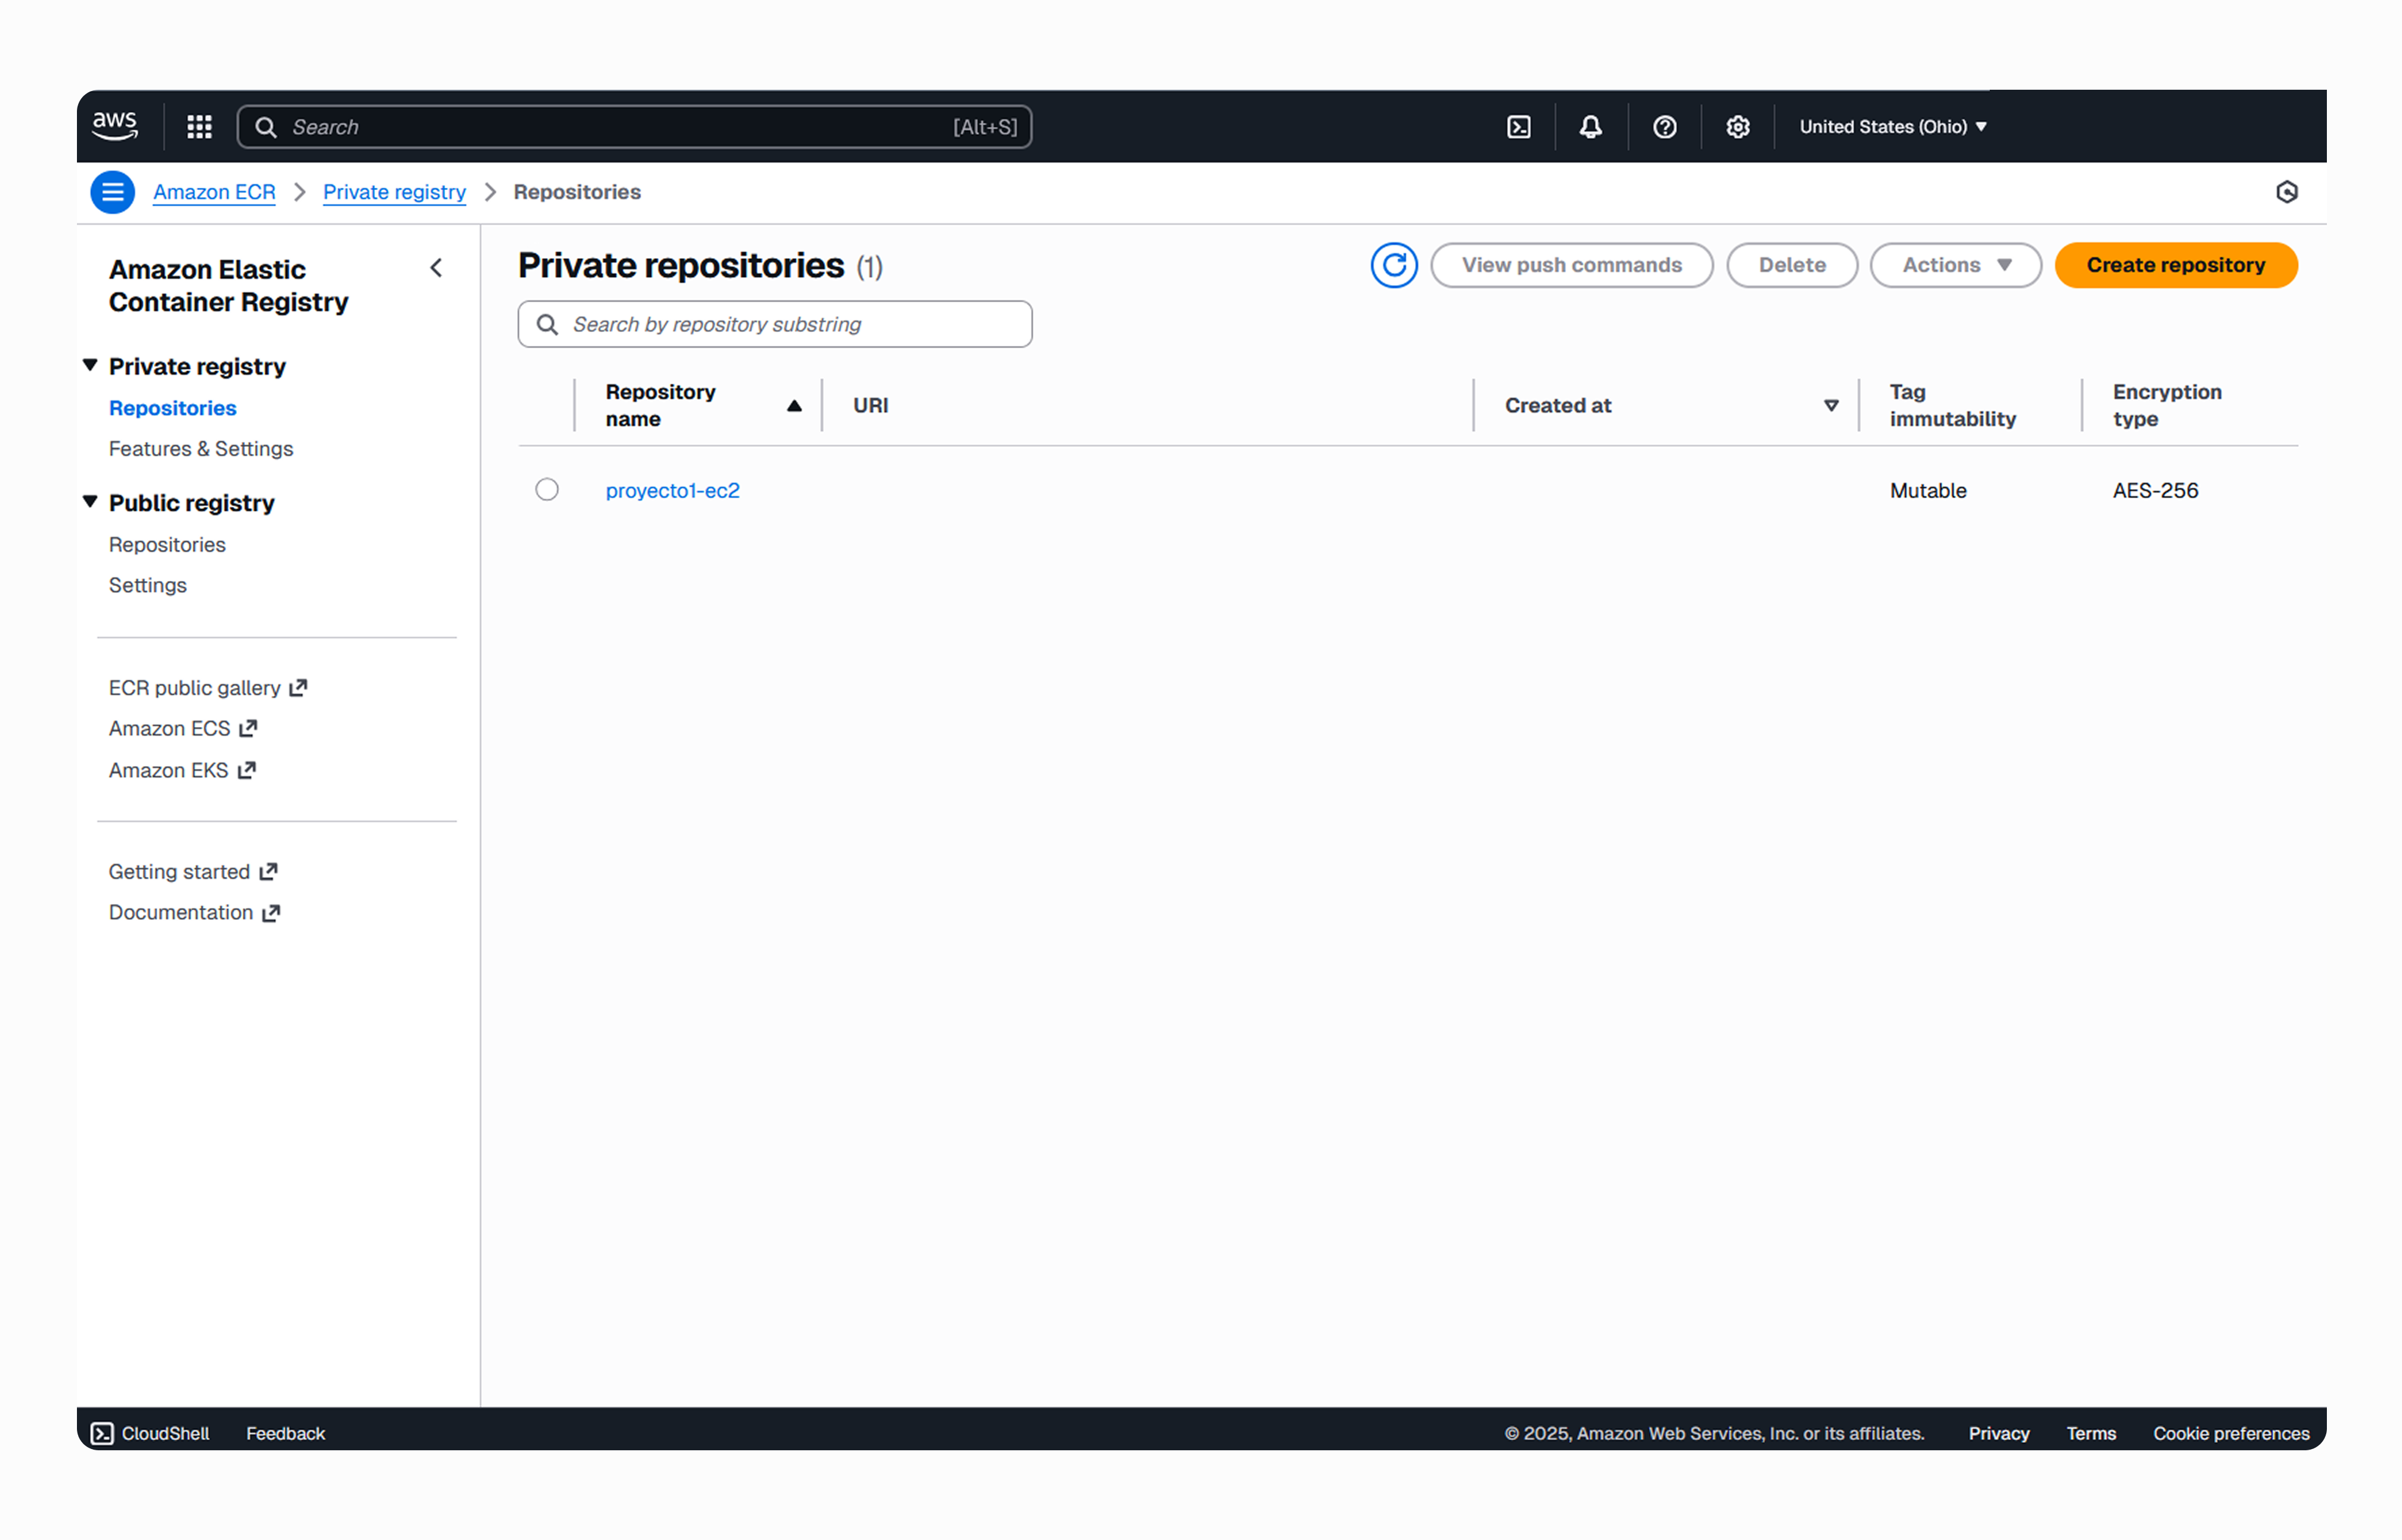Collapse the Private registry section
Image resolution: width=2402 pixels, height=1540 pixels.
(x=90, y=366)
